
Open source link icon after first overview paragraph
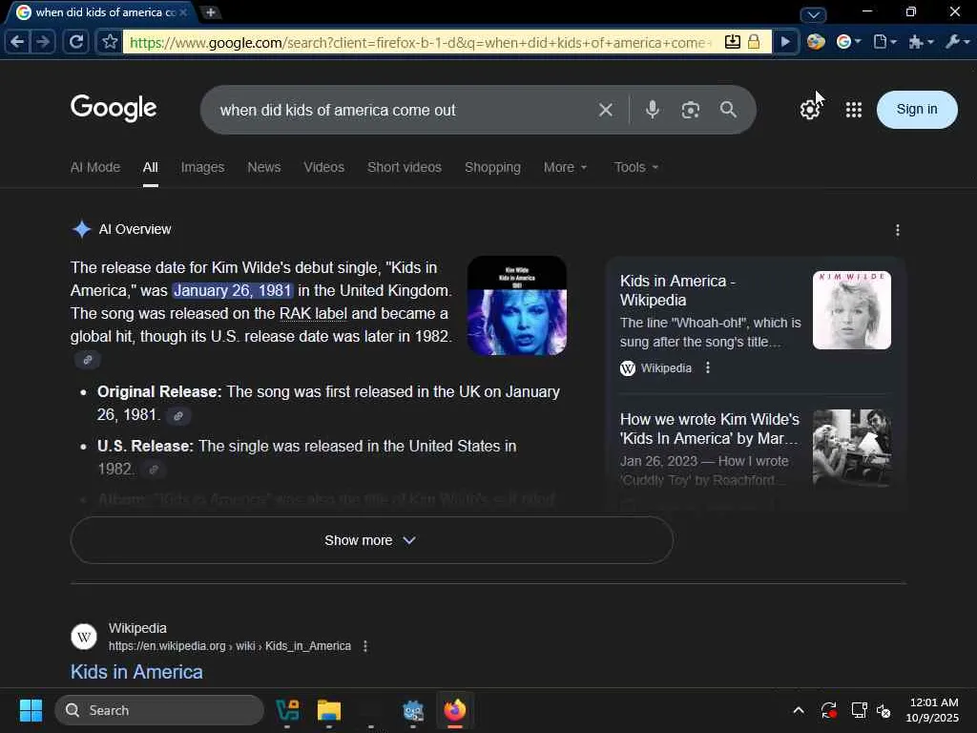tap(88, 360)
